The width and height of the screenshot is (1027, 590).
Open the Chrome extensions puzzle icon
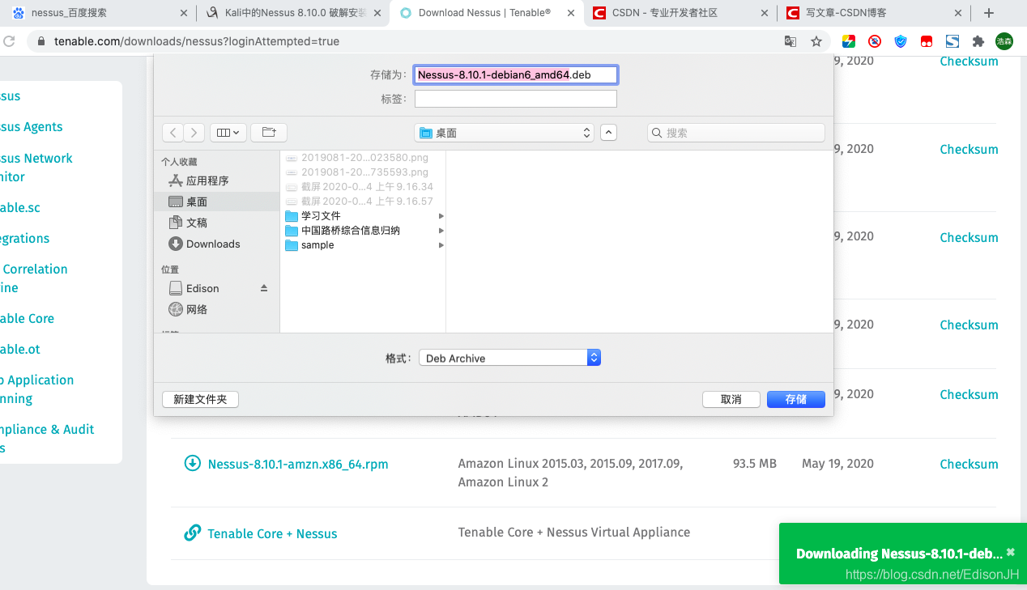pyautogui.click(x=978, y=41)
